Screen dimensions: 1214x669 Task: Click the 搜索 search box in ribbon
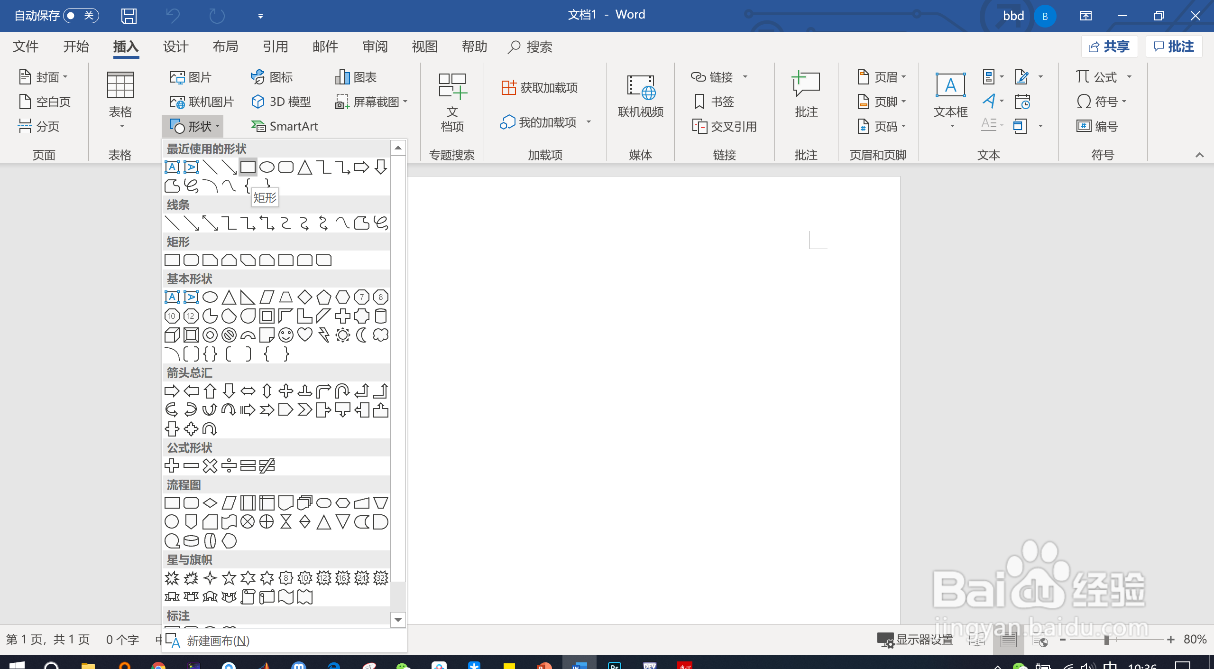coord(530,46)
